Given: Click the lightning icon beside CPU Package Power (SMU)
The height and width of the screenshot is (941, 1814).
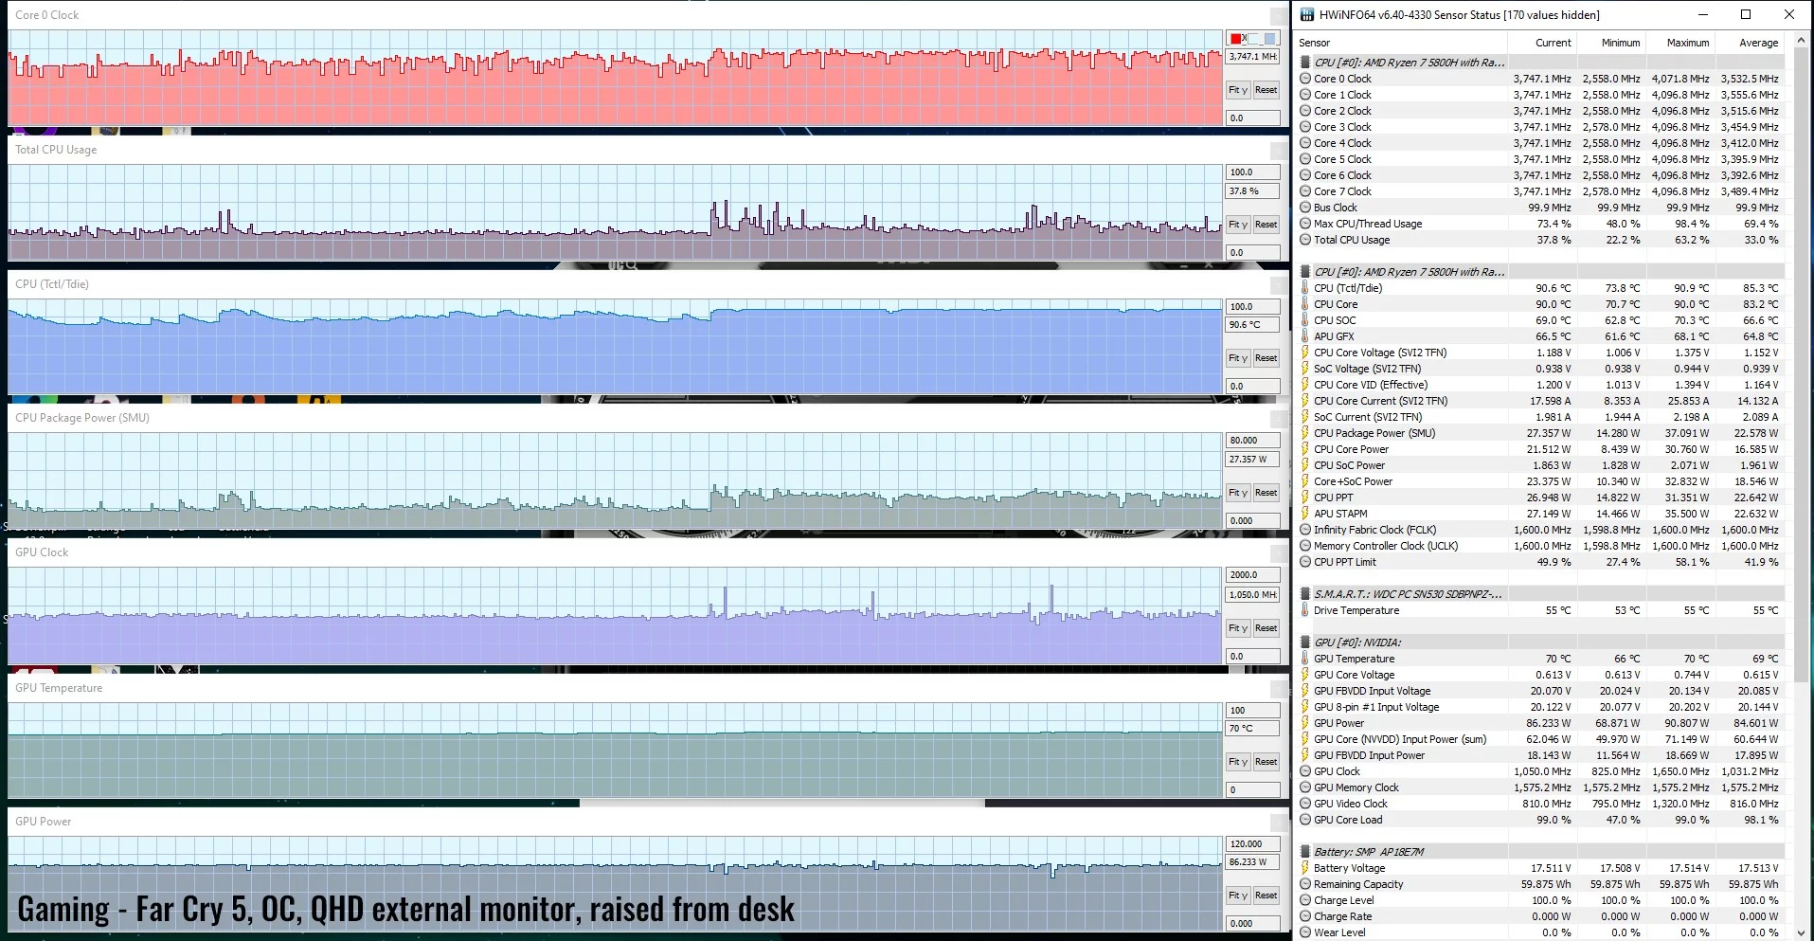Looking at the screenshot, I should (x=1305, y=433).
